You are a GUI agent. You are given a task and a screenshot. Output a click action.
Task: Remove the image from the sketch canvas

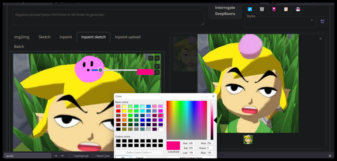[x=157, y=58]
